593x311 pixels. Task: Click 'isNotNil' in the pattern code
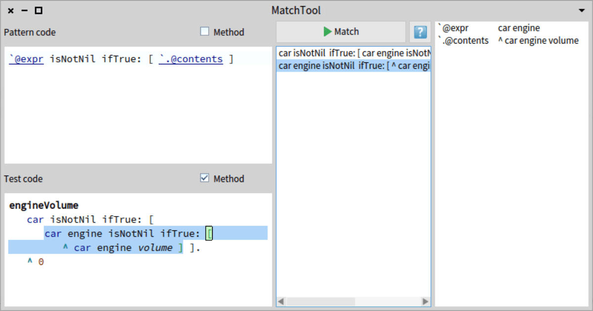click(73, 59)
